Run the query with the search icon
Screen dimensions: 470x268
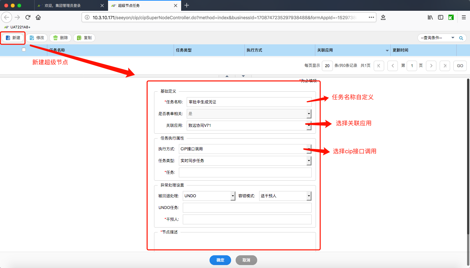coord(461,38)
